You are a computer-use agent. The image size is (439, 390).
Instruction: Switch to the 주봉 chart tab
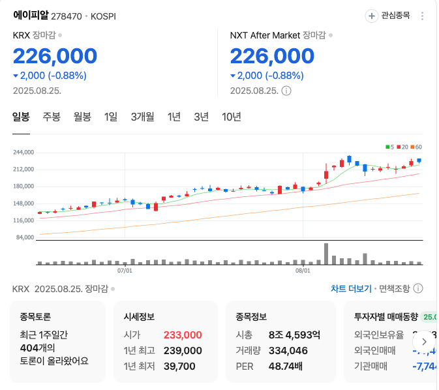pos(52,117)
